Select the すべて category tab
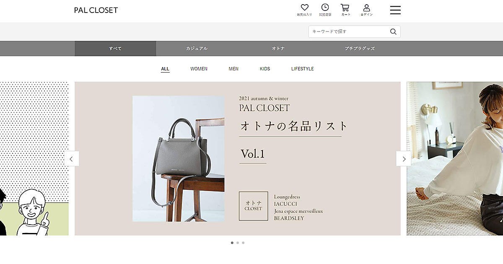Image resolution: width=503 pixels, height=264 pixels. tap(115, 49)
